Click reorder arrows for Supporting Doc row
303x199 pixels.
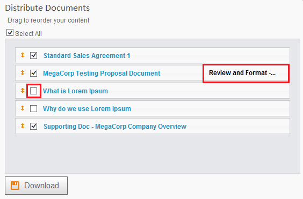23,126
